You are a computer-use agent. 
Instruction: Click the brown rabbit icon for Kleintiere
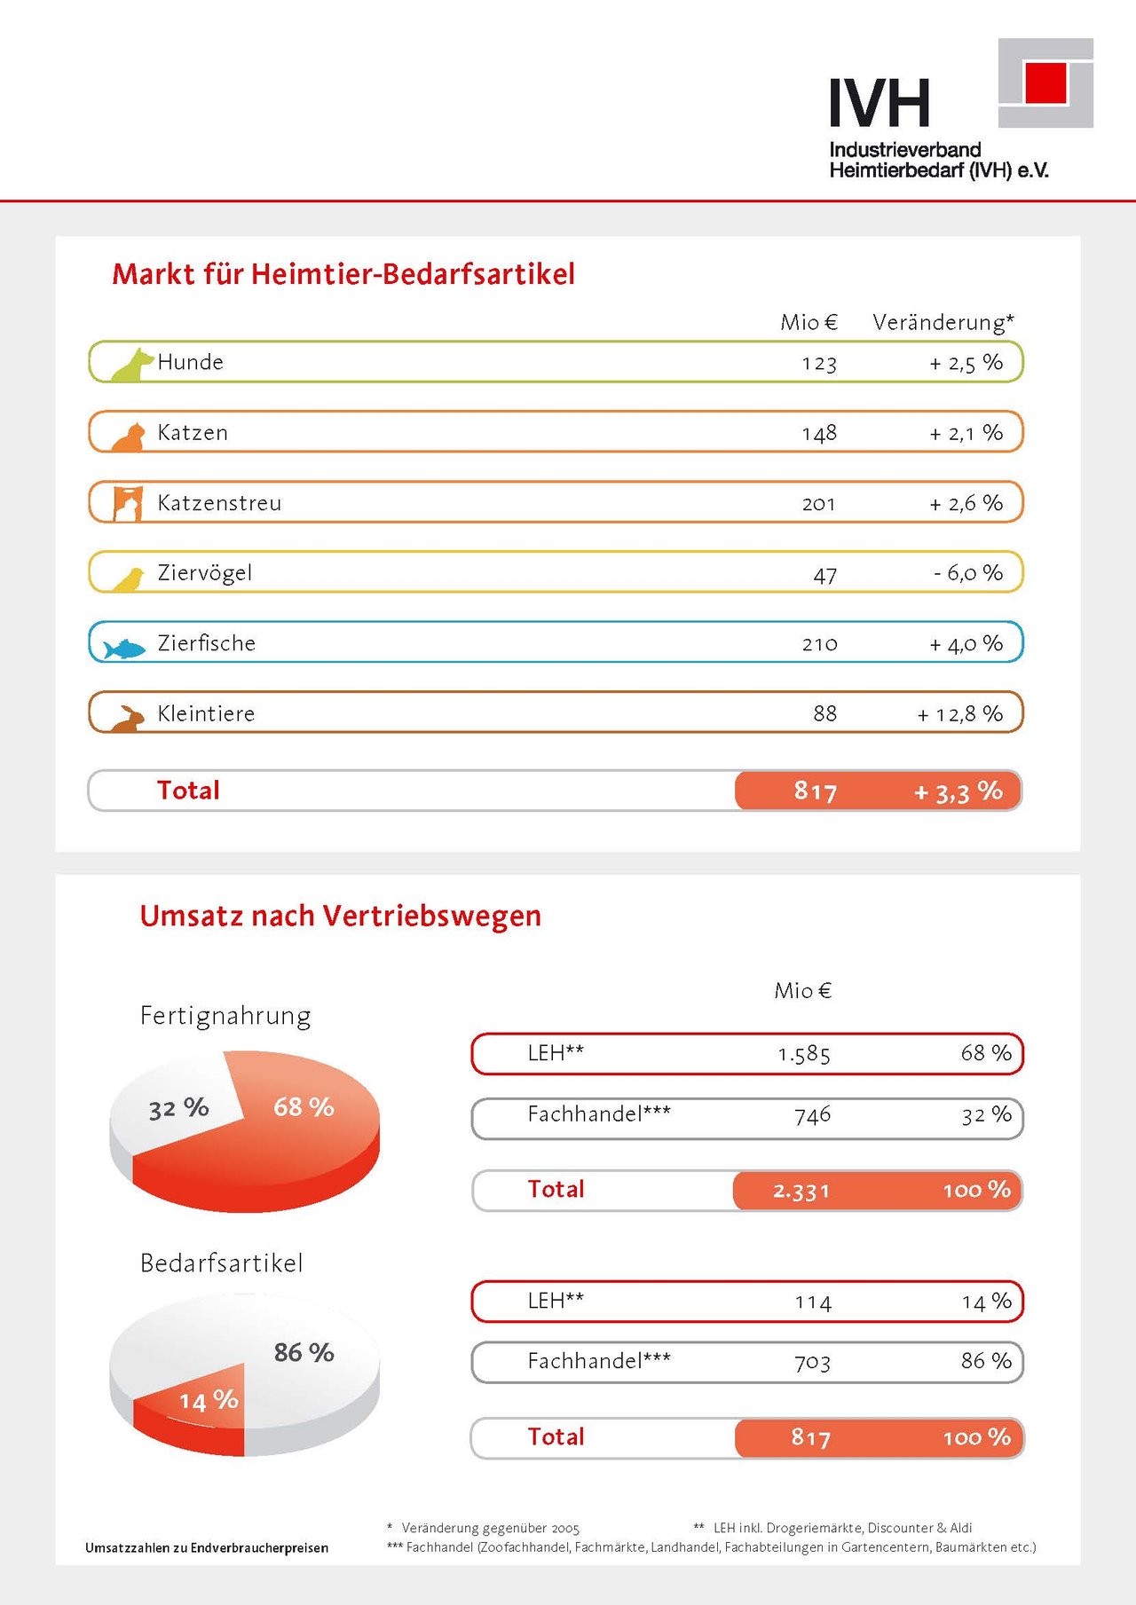(129, 719)
